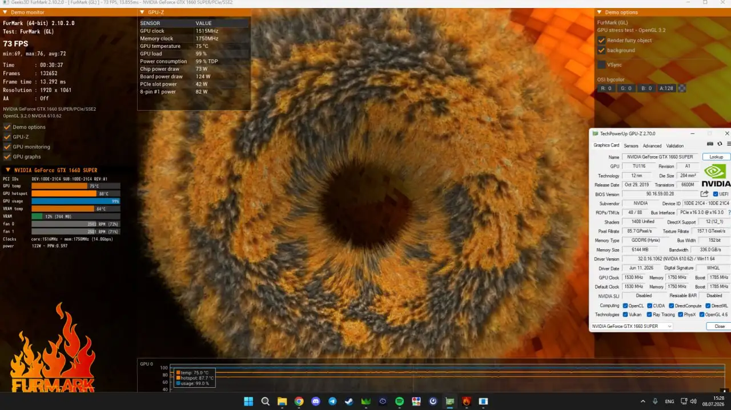This screenshot has height=410, width=731.
Task: Switch to the Sensors tab
Action: pyautogui.click(x=631, y=145)
